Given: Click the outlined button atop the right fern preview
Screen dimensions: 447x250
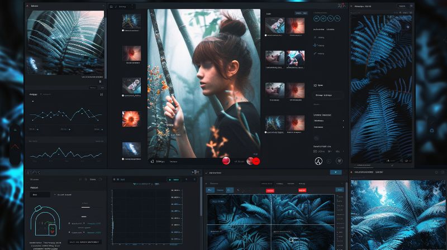Looking at the screenshot, I should pos(401,6).
